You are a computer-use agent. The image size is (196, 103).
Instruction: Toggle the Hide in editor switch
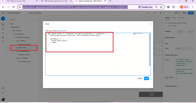coord(176,78)
